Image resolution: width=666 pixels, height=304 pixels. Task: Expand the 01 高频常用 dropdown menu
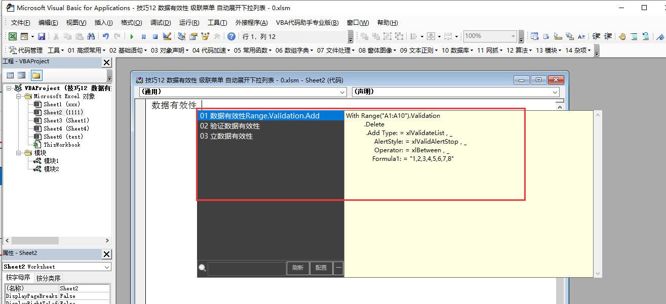click(87, 50)
